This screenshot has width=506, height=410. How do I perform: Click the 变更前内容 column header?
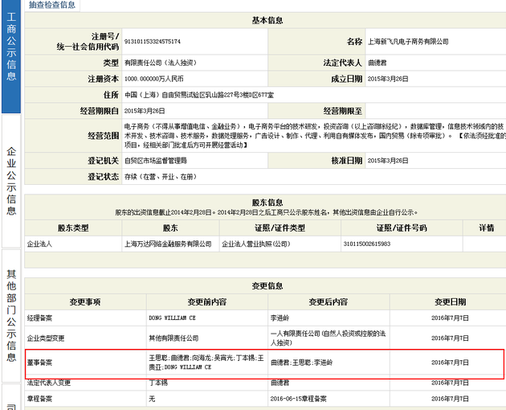tap(207, 301)
